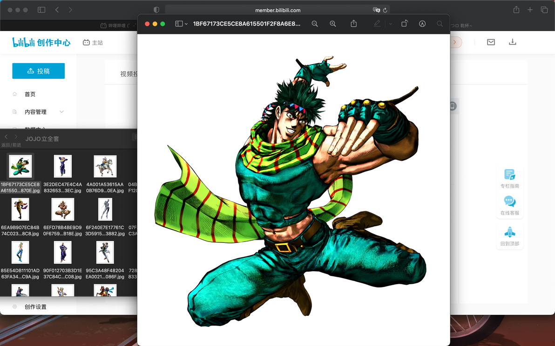Screen dimensions: 555x346
Task: Show the Safari tab overview
Action: tap(544, 10)
